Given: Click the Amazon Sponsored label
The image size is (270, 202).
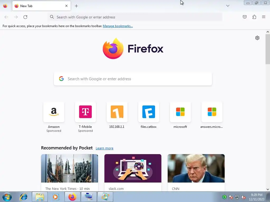Looking at the screenshot, I should (x=54, y=131).
